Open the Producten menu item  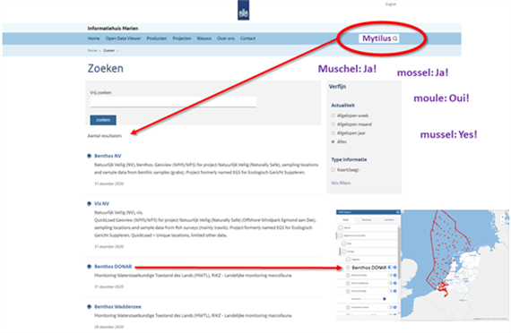pyautogui.click(x=156, y=38)
